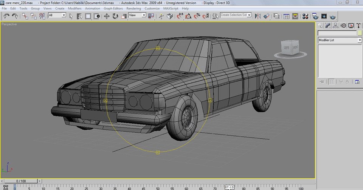Open the Material Editor

305,16
